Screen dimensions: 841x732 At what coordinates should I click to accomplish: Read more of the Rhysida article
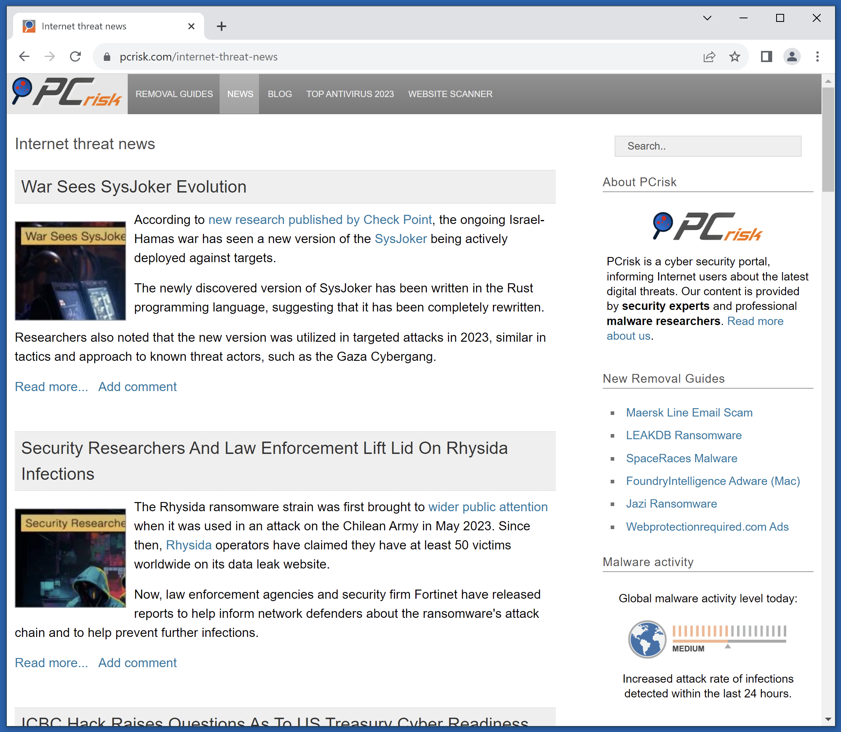[51, 662]
